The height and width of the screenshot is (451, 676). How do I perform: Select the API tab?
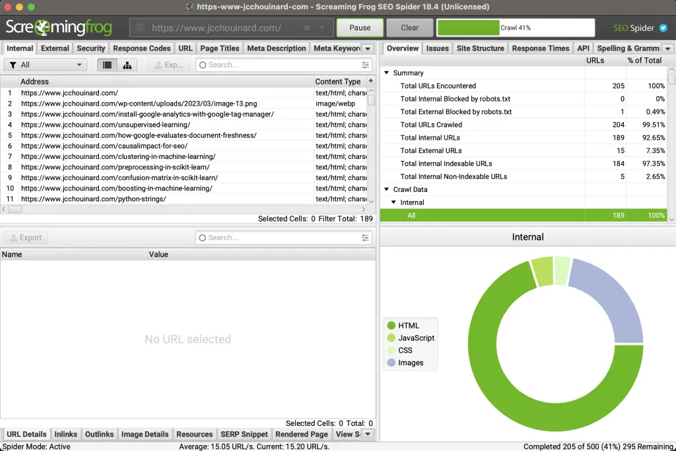click(584, 48)
